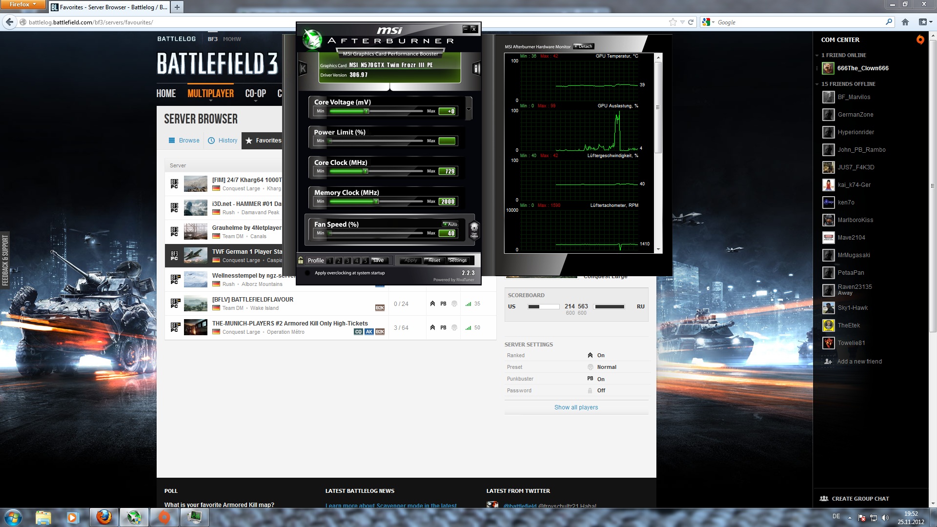Click the Memory Clock slider handle
937x527 pixels.
tap(376, 201)
